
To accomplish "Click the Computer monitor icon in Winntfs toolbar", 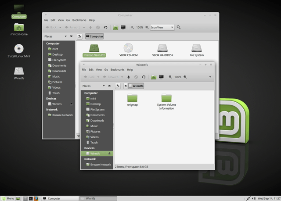I will coord(161,77).
